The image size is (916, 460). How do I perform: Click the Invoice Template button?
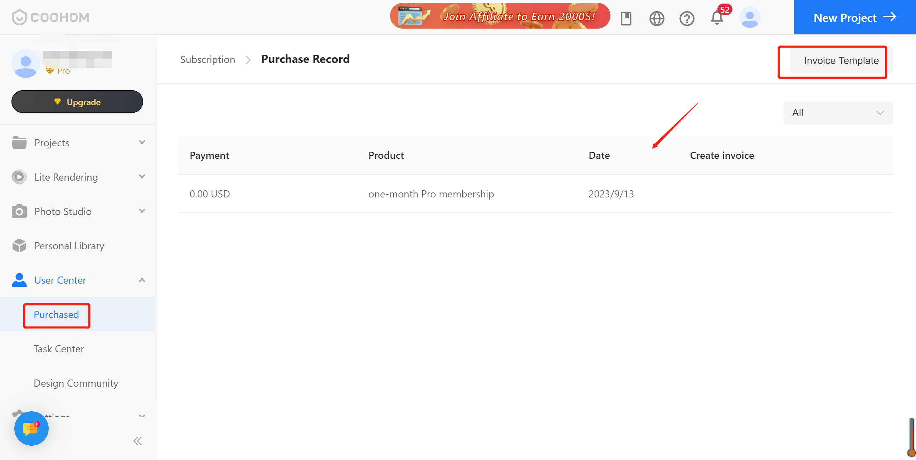coord(841,61)
